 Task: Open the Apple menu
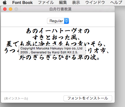click(x=5, y=2)
